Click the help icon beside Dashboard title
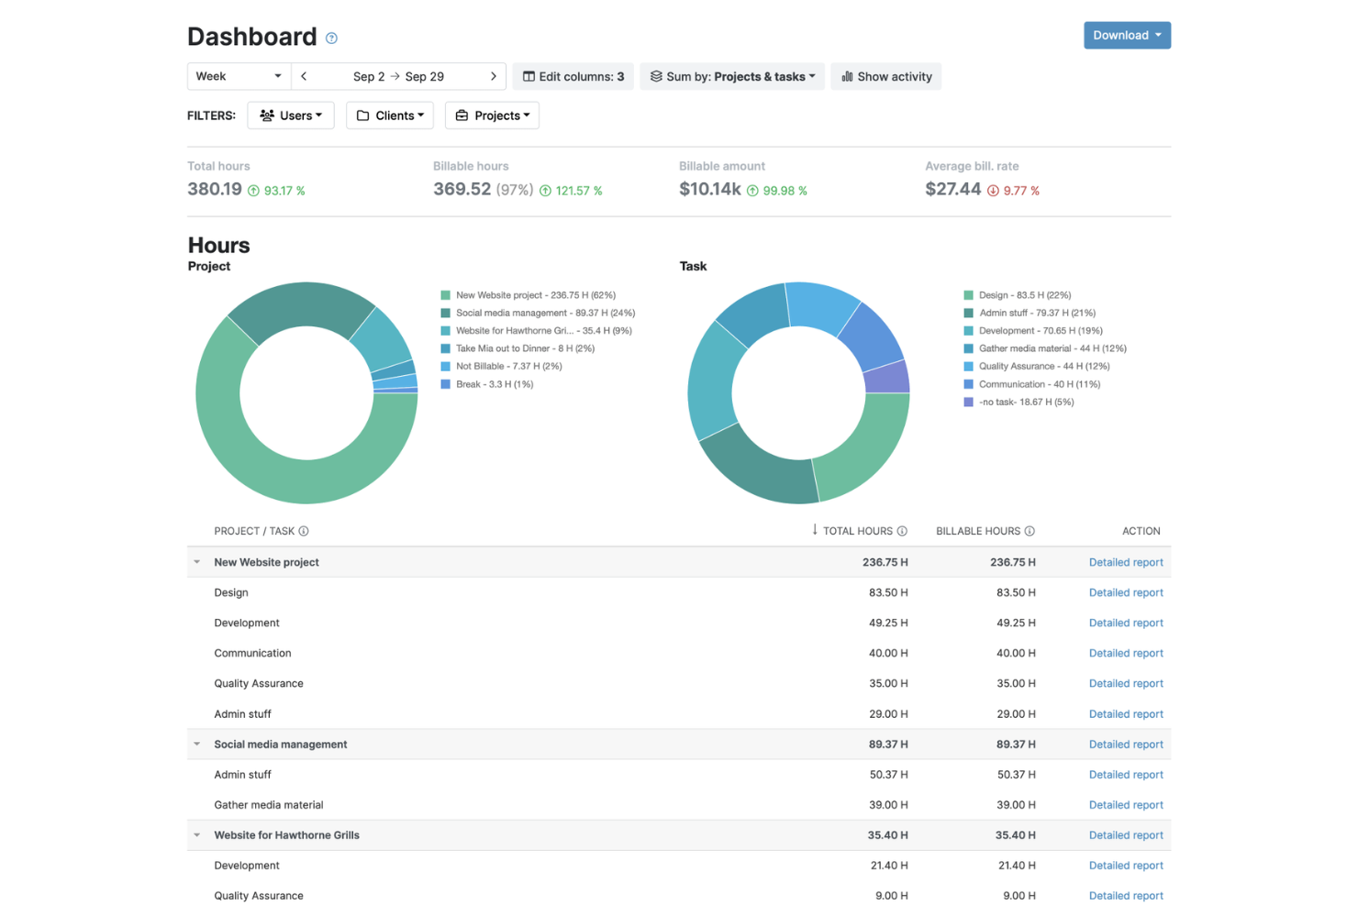 pyautogui.click(x=331, y=39)
